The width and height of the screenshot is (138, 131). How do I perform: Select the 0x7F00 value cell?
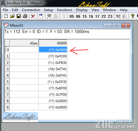53,94
